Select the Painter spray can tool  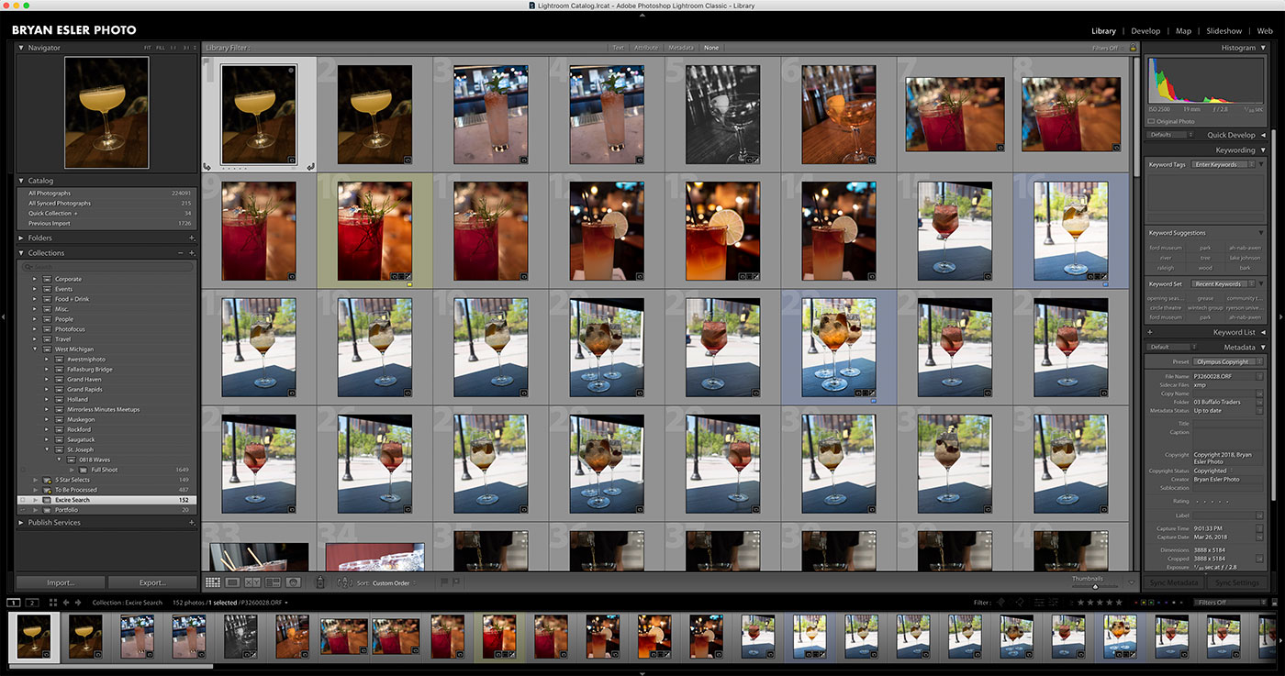tap(320, 582)
